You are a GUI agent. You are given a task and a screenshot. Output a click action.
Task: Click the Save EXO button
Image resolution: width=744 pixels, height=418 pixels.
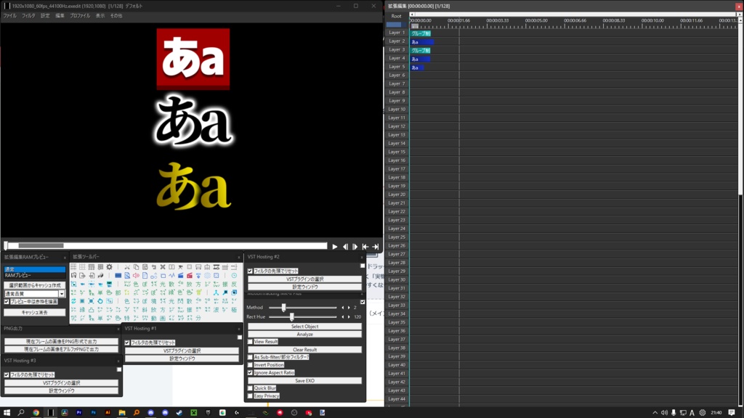(304, 380)
